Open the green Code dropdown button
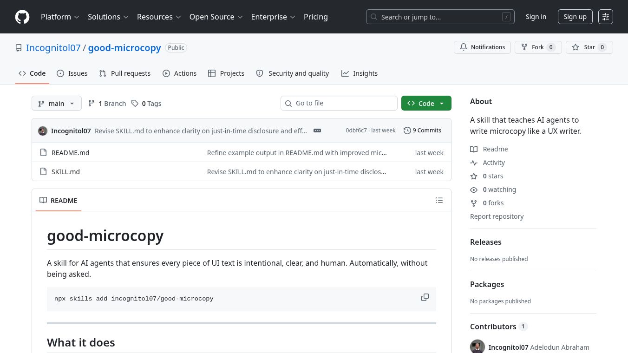This screenshot has width=628, height=353. 426,103
